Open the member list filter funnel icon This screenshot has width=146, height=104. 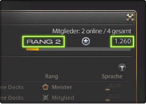pos(122,68)
